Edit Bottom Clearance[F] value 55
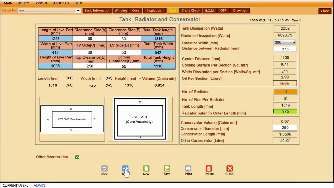 tap(124, 66)
